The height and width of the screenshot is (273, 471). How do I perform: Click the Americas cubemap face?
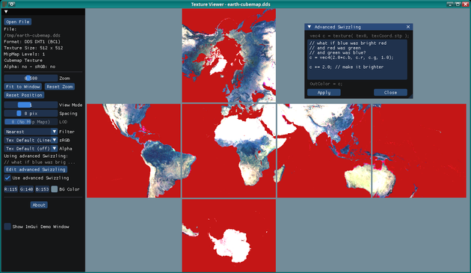tap(134, 150)
